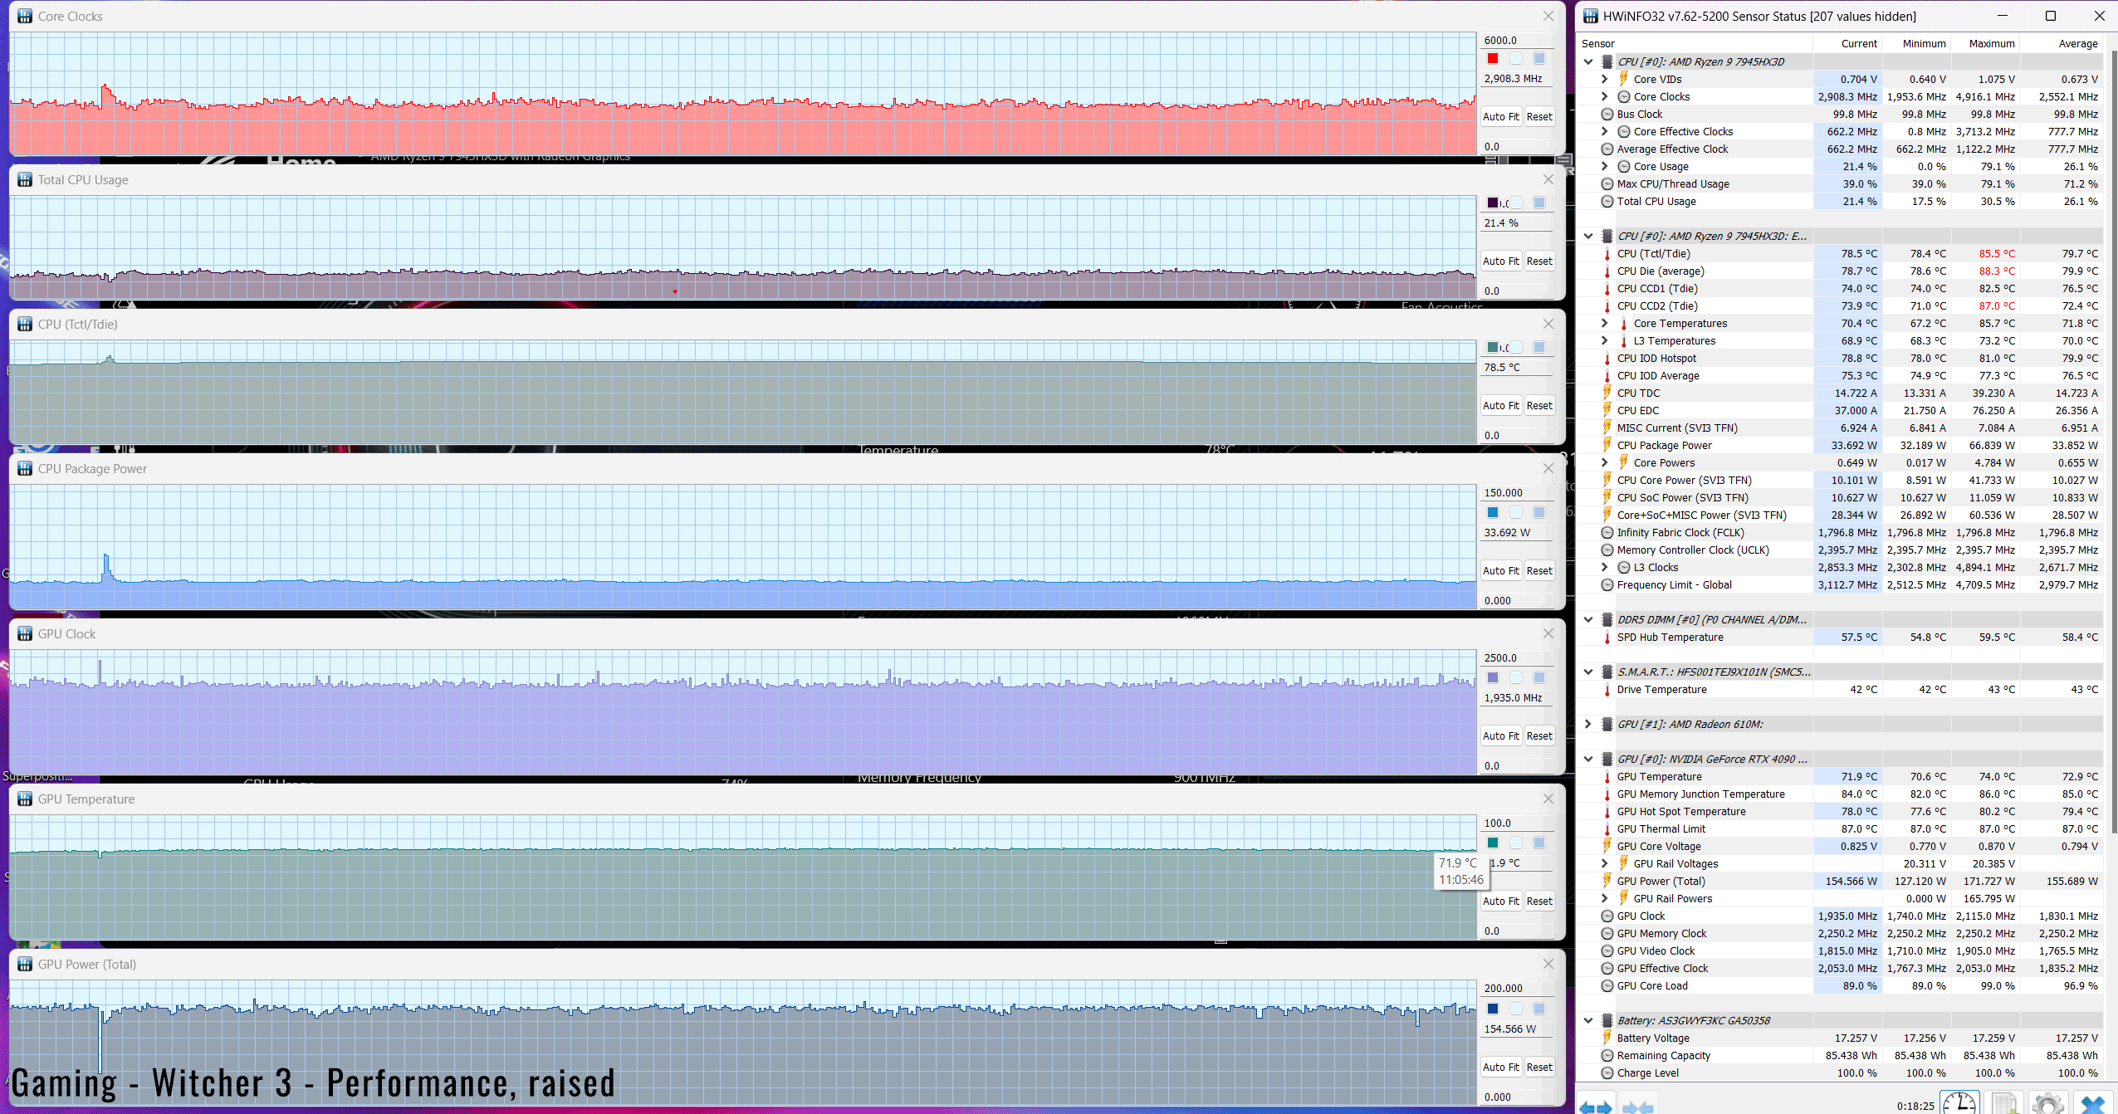The width and height of the screenshot is (2118, 1114).
Task: Click the chip icon of DDR5 DIMM group
Action: tap(1607, 619)
